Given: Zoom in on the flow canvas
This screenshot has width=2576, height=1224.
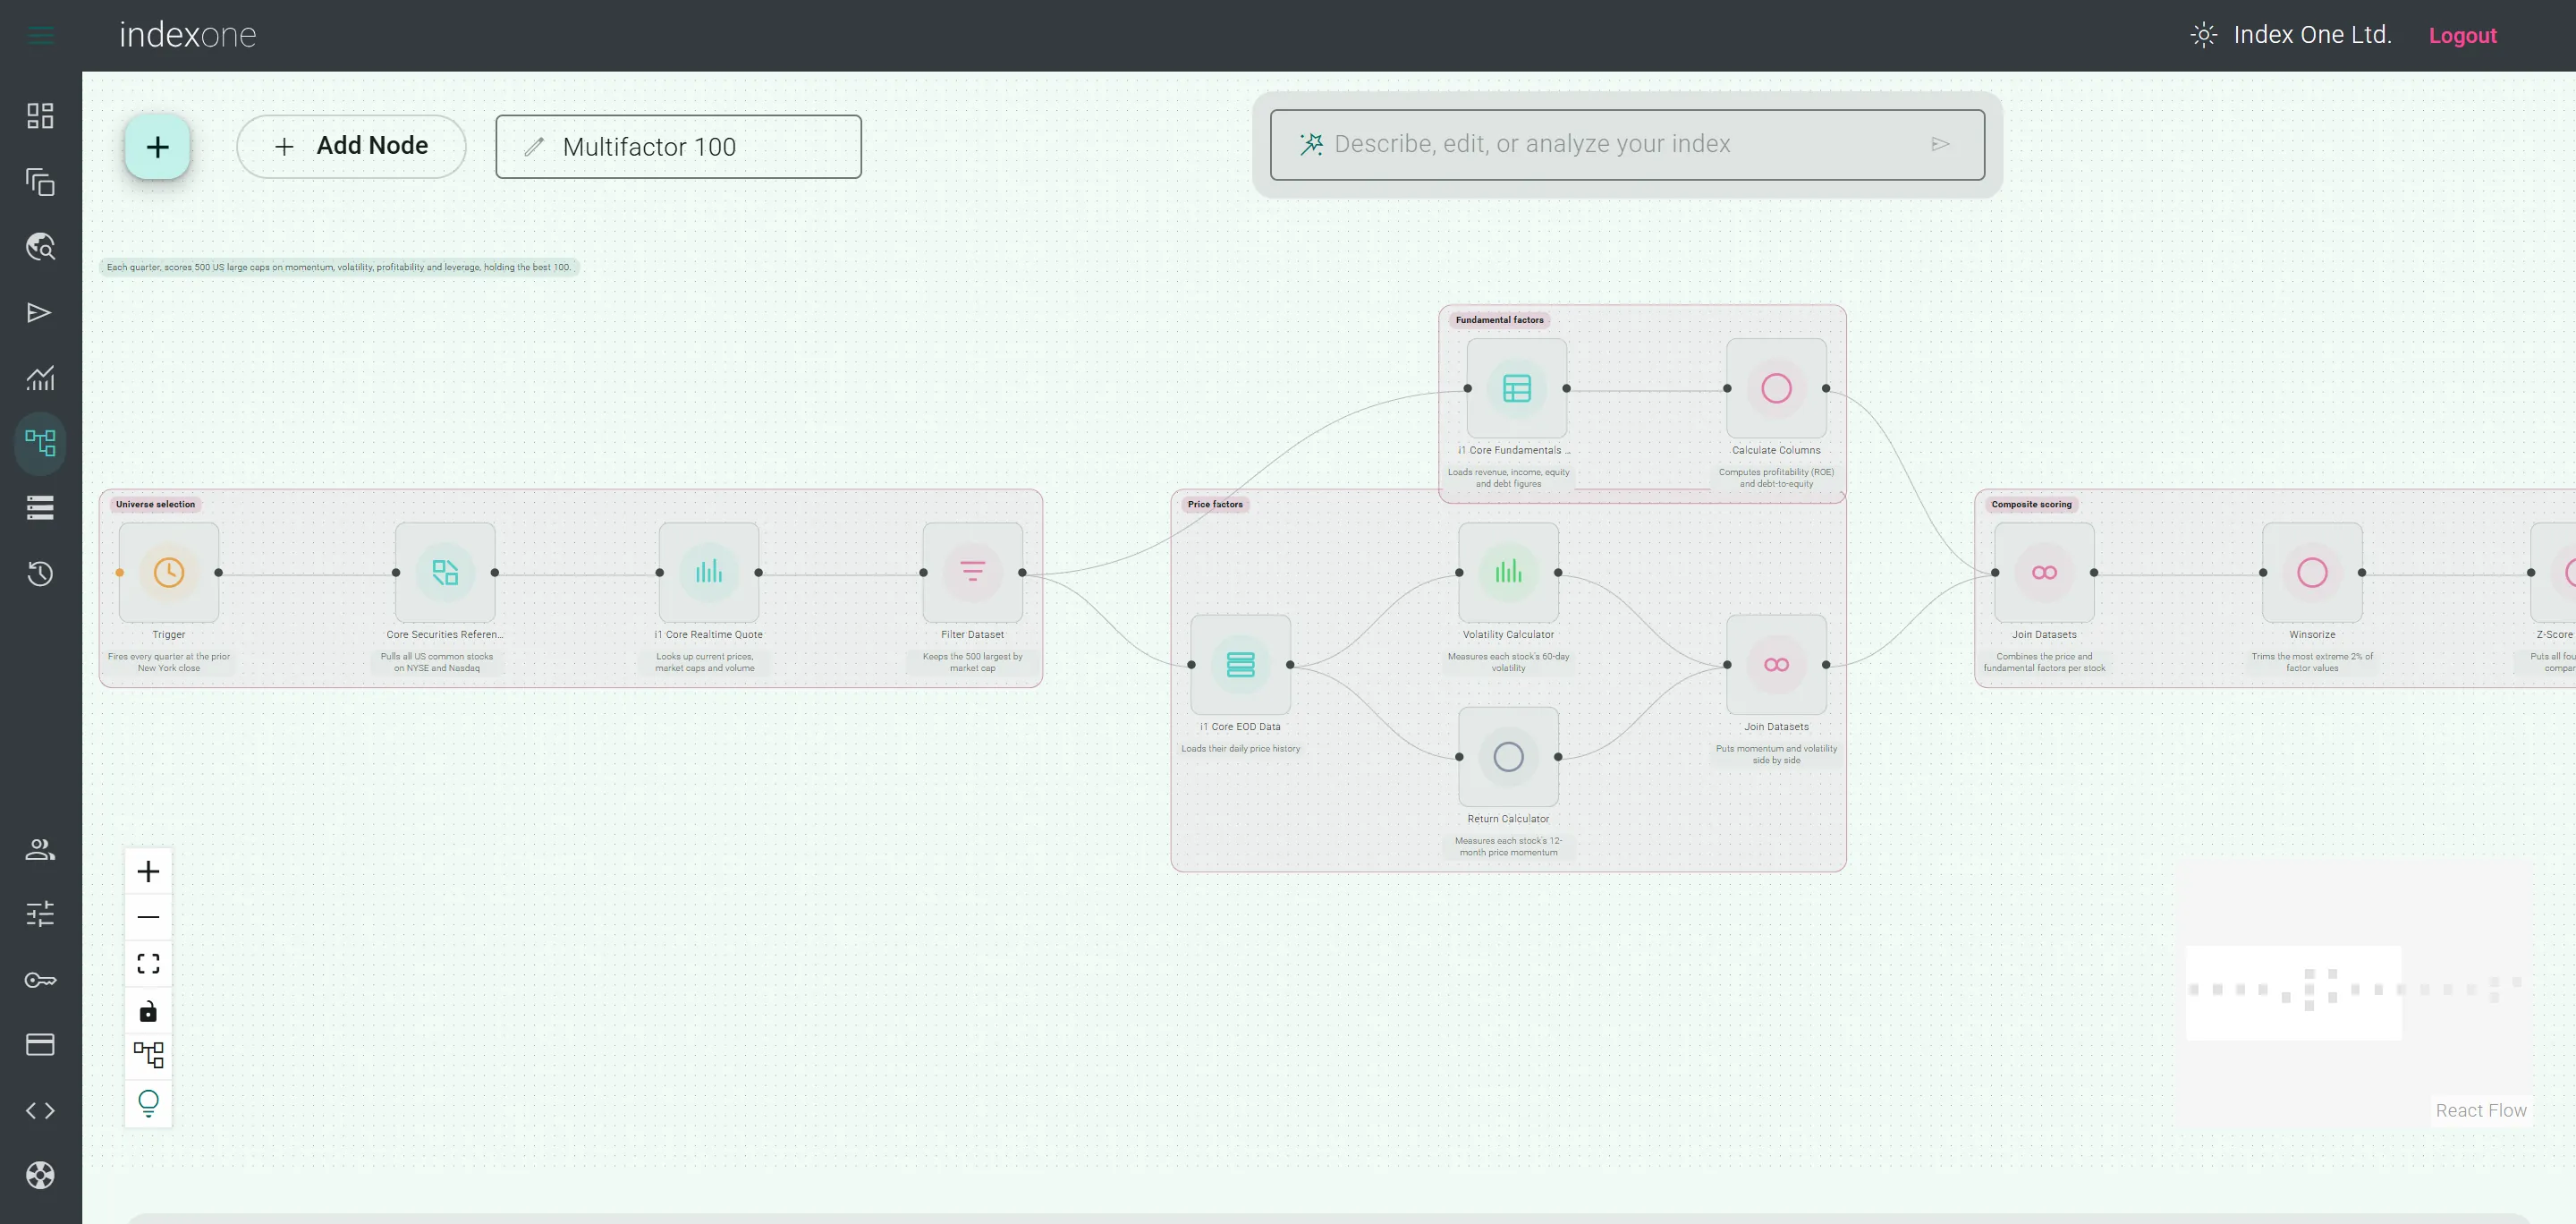Looking at the screenshot, I should [148, 872].
